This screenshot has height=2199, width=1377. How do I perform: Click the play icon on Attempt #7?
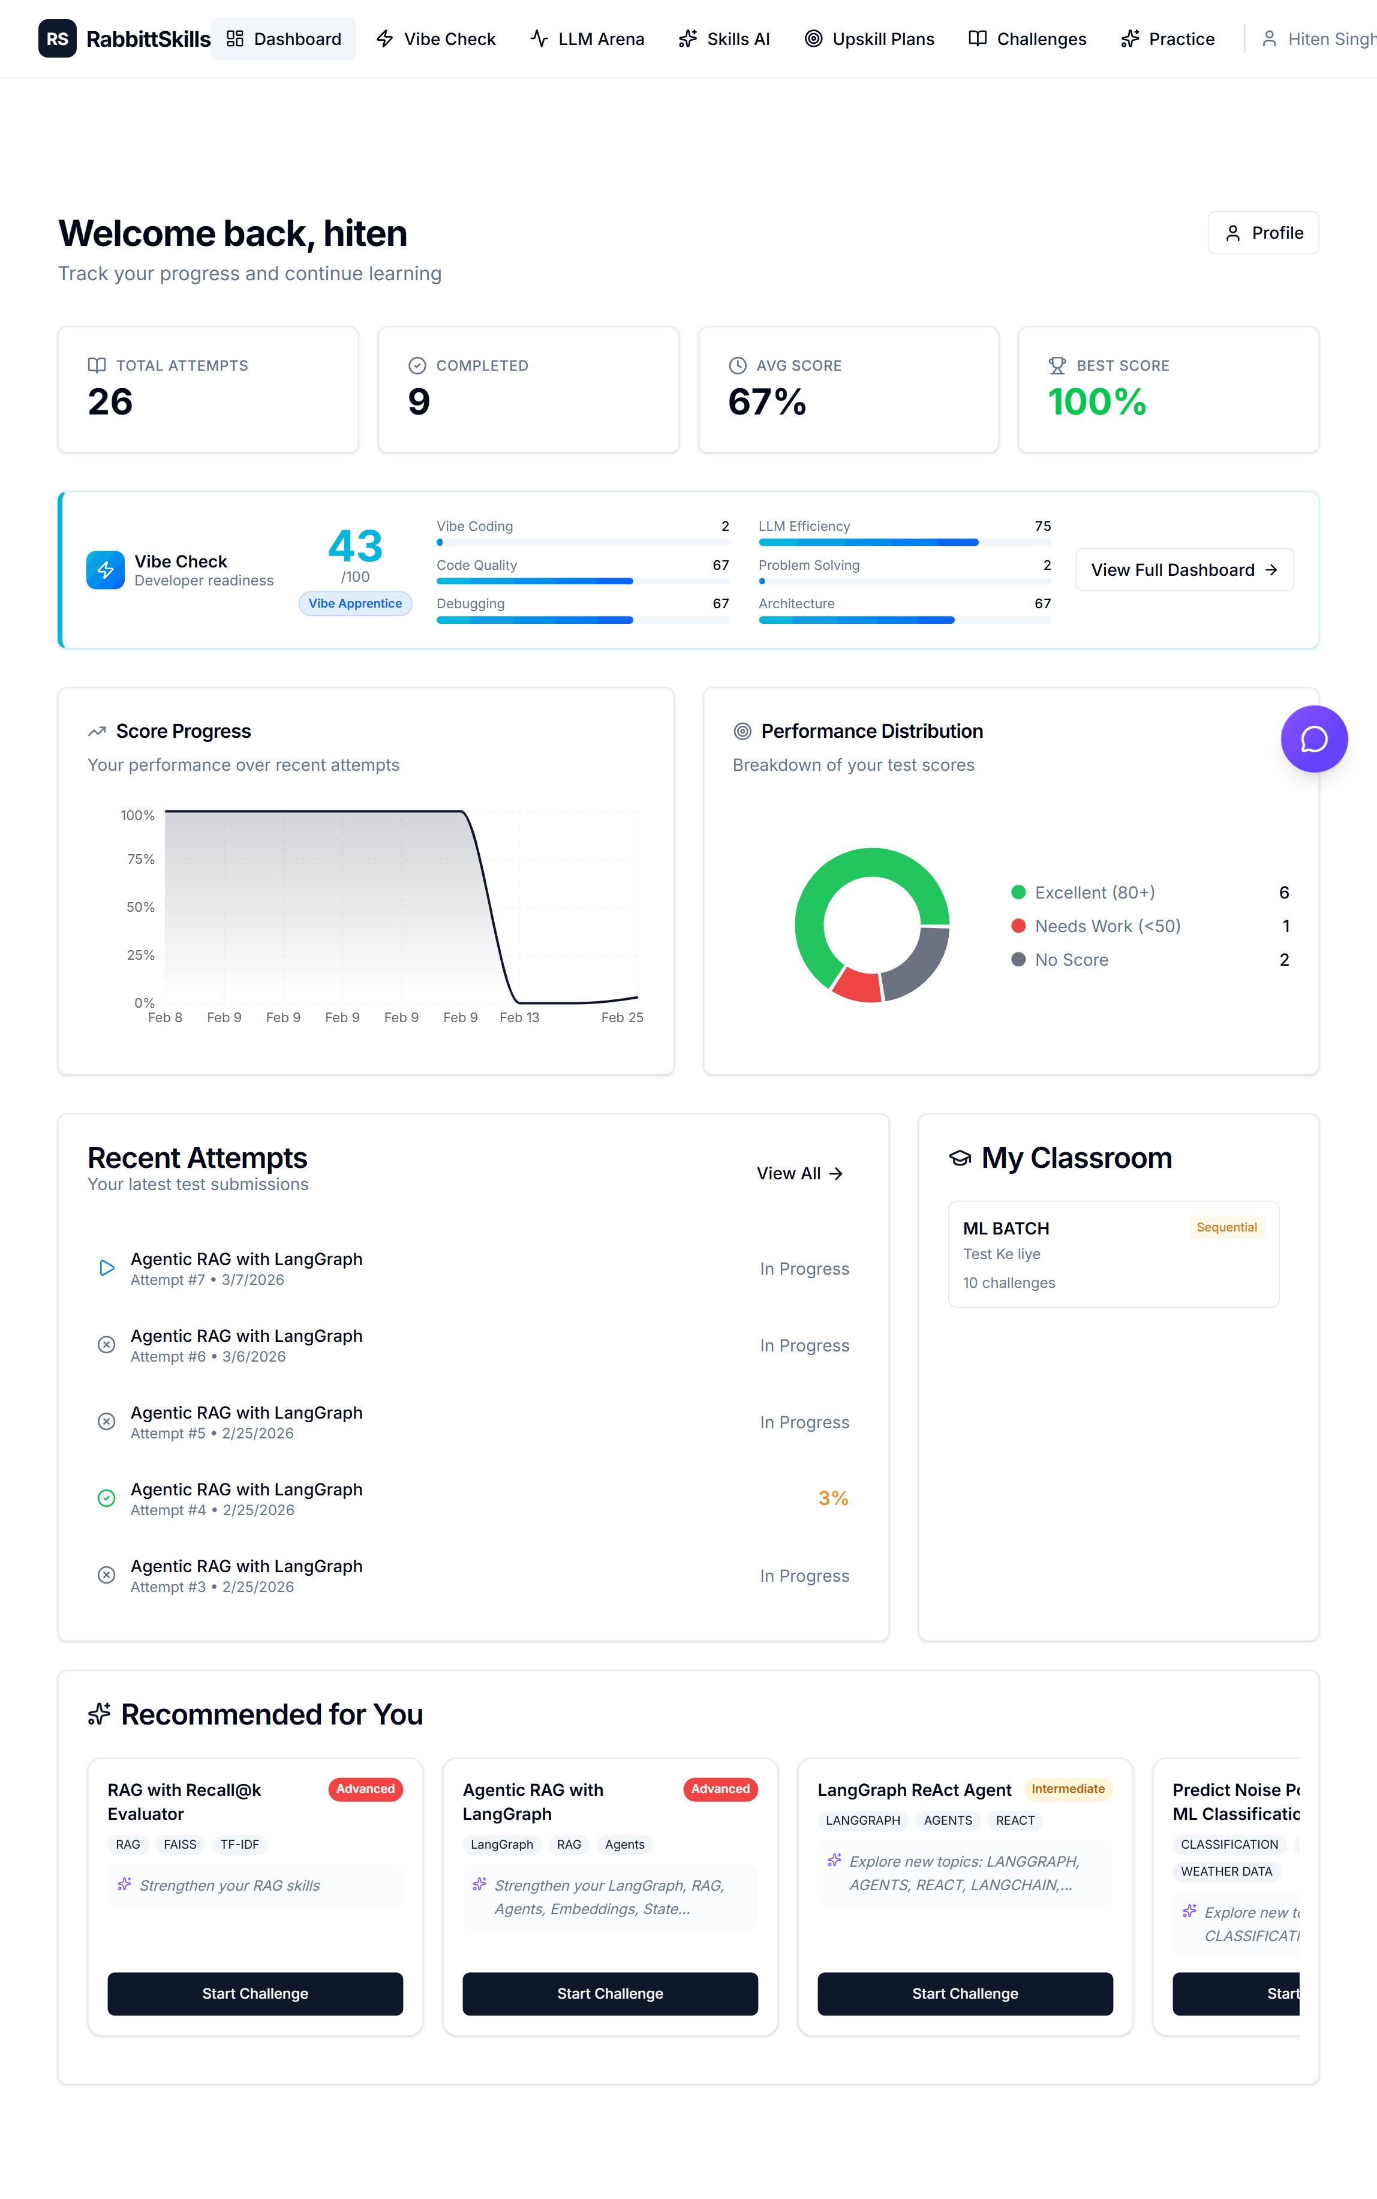[x=107, y=1267]
